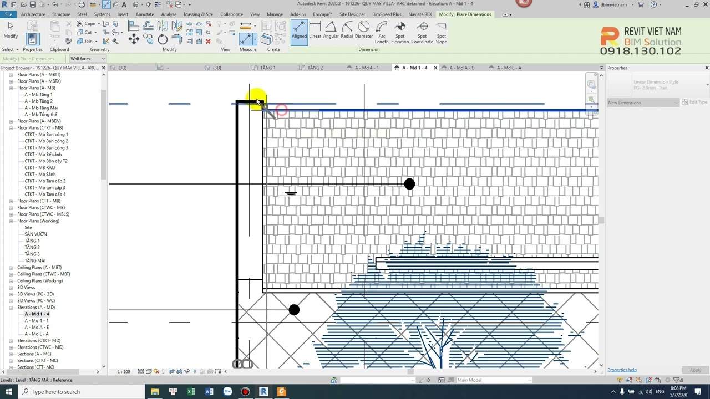The height and width of the screenshot is (399, 710).
Task: Click in the Windows search box
Action: tap(83, 392)
